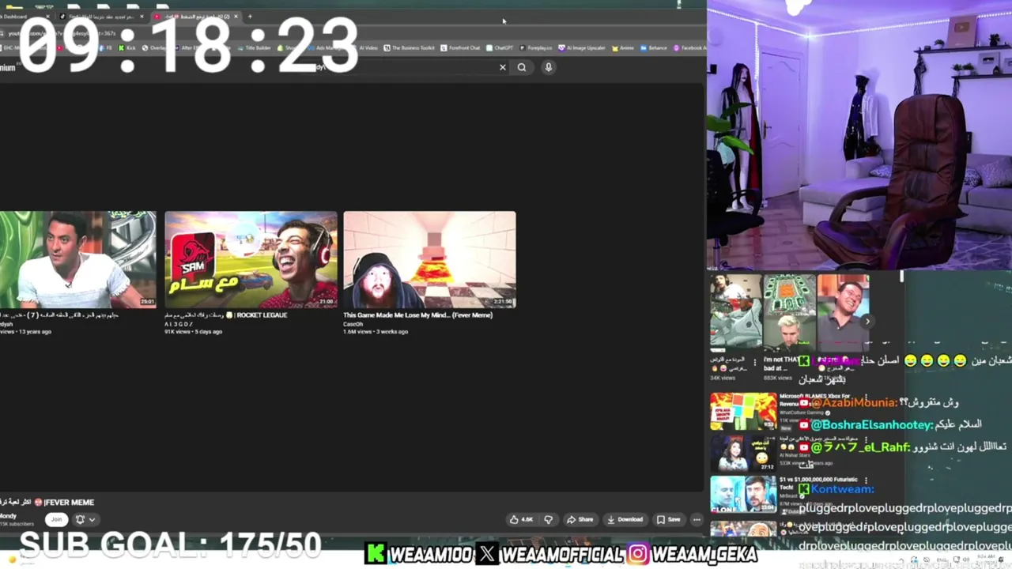The image size is (1012, 569).
Task: Open more actions three-dot menu under video
Action: coord(697,519)
